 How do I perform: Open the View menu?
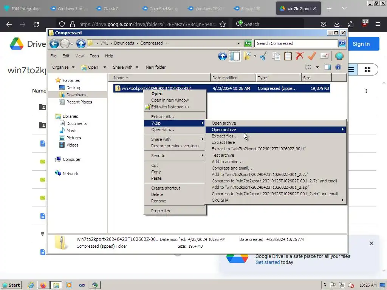(79, 56)
